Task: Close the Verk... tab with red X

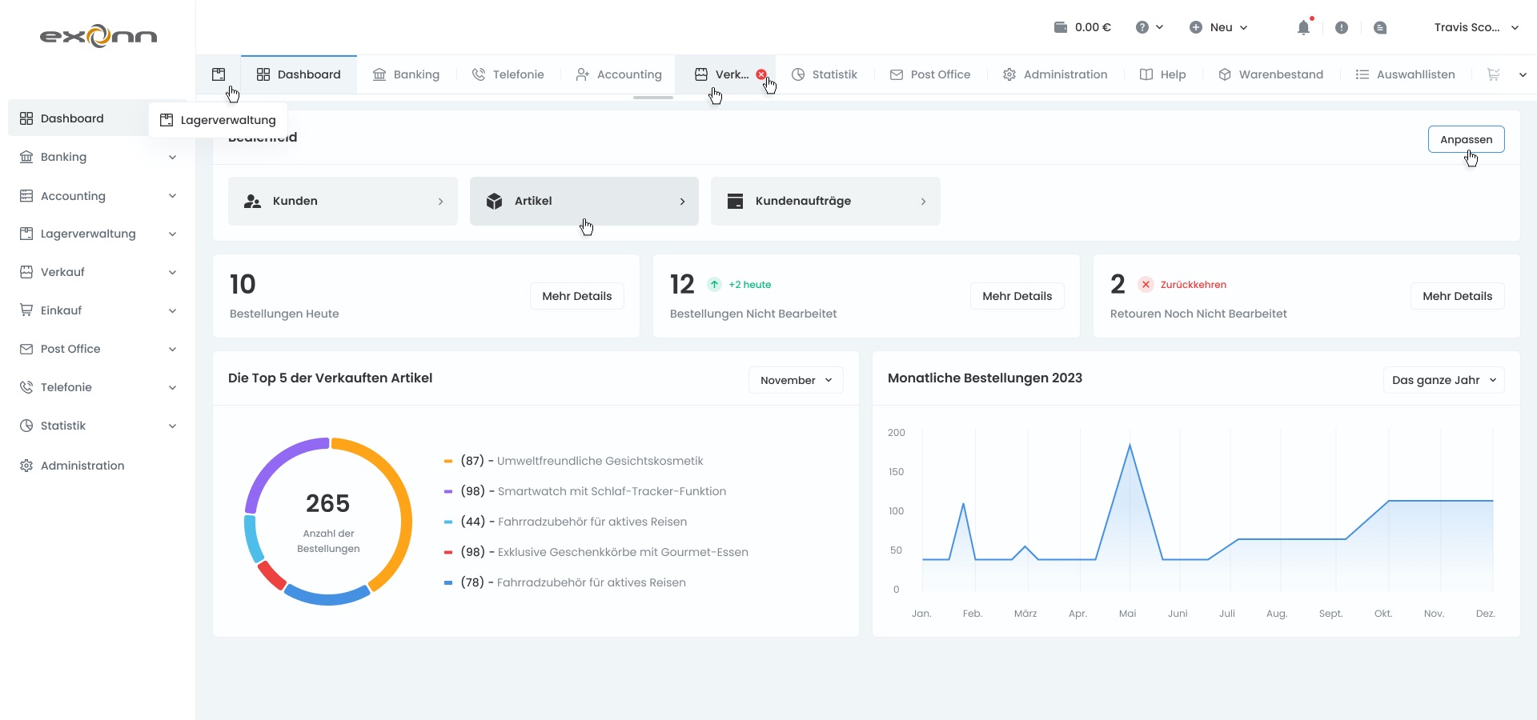Action: click(761, 74)
